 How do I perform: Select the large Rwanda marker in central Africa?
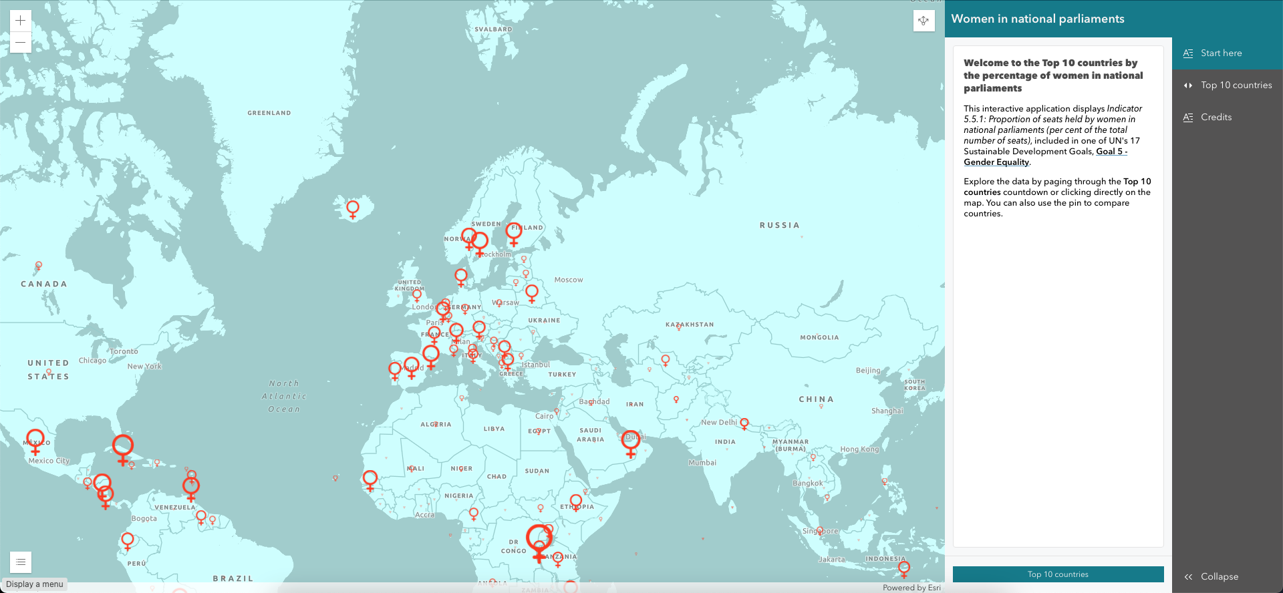539,544
